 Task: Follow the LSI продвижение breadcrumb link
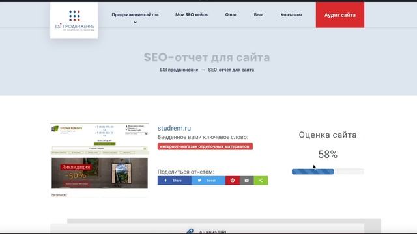tap(179, 70)
